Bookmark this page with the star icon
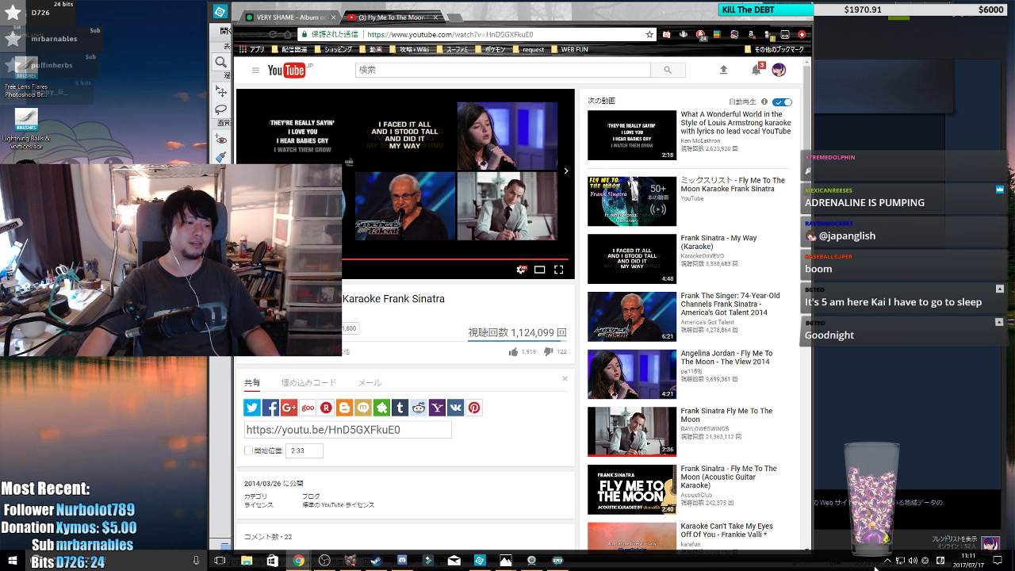This screenshot has width=1015, height=571. coord(649,34)
